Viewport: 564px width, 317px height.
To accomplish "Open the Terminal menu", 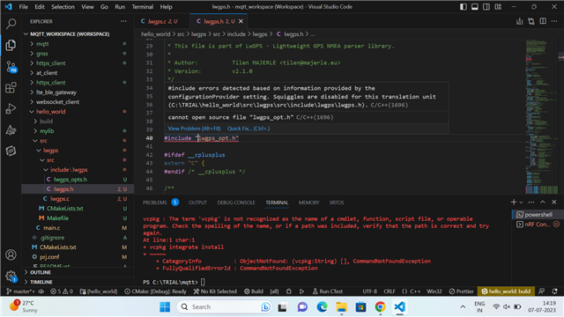I will click(143, 7).
